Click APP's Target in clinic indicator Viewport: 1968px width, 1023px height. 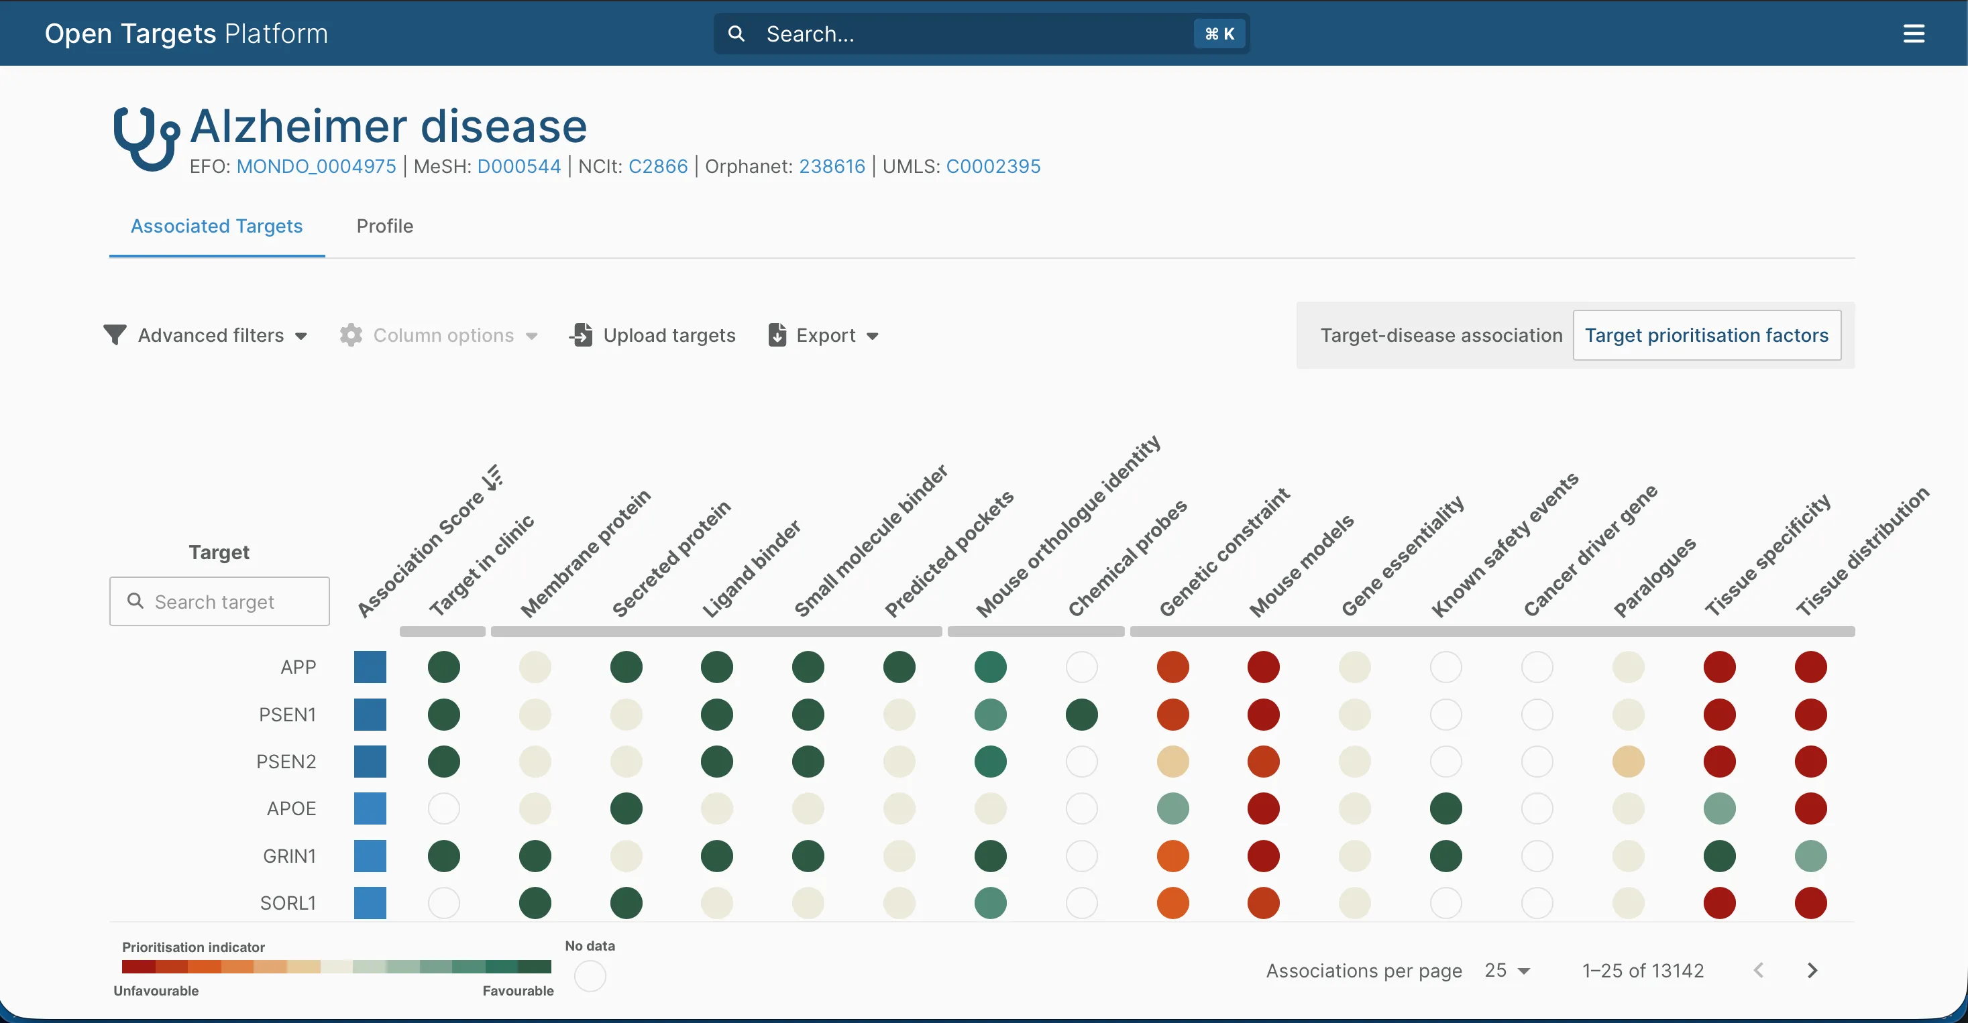(x=444, y=667)
